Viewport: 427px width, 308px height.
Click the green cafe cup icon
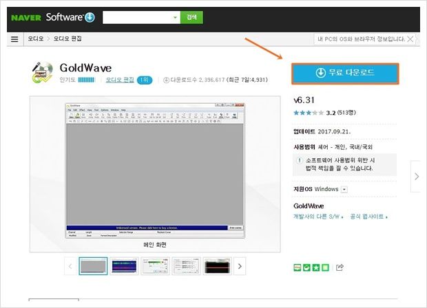tap(306, 267)
